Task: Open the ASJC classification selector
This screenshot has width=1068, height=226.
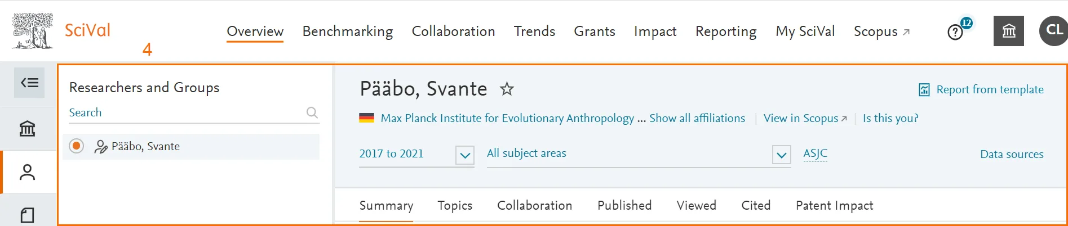Action: coord(815,153)
